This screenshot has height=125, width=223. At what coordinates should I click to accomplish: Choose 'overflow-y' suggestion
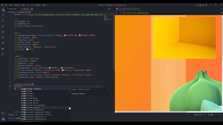(x=46, y=93)
